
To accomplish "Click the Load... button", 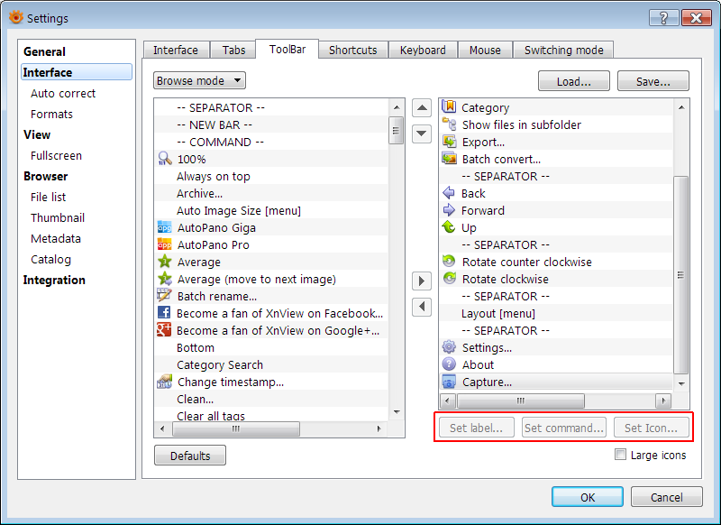I will click(x=574, y=81).
